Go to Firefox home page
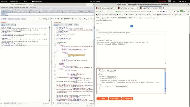The image size is (190, 107). pyautogui.click(x=107, y=12)
